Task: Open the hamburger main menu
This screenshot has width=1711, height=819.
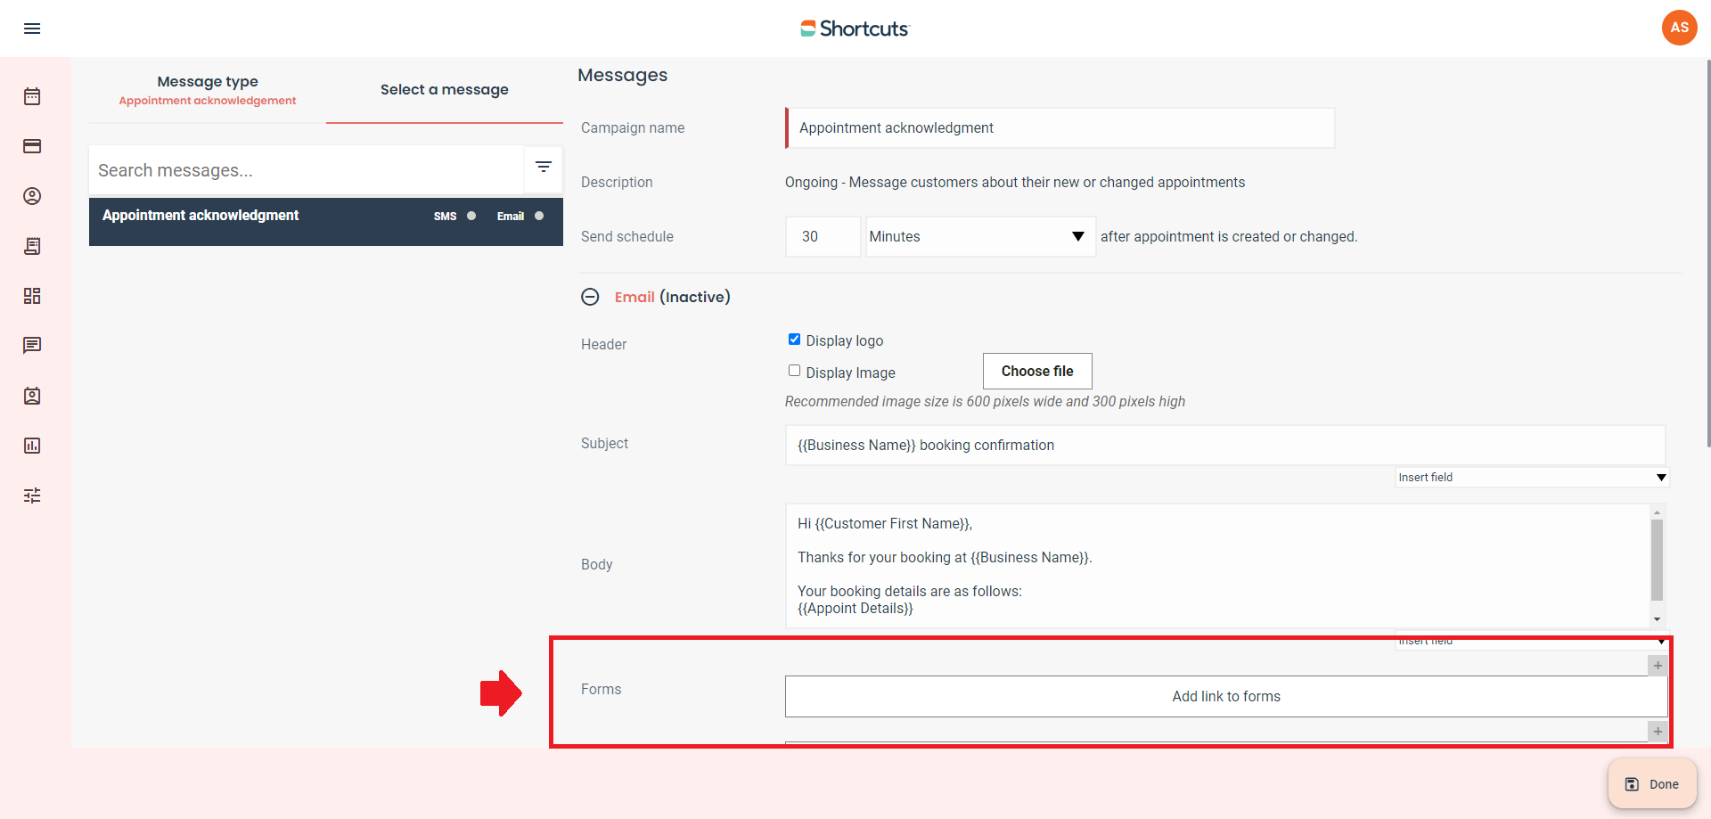Action: 32,29
